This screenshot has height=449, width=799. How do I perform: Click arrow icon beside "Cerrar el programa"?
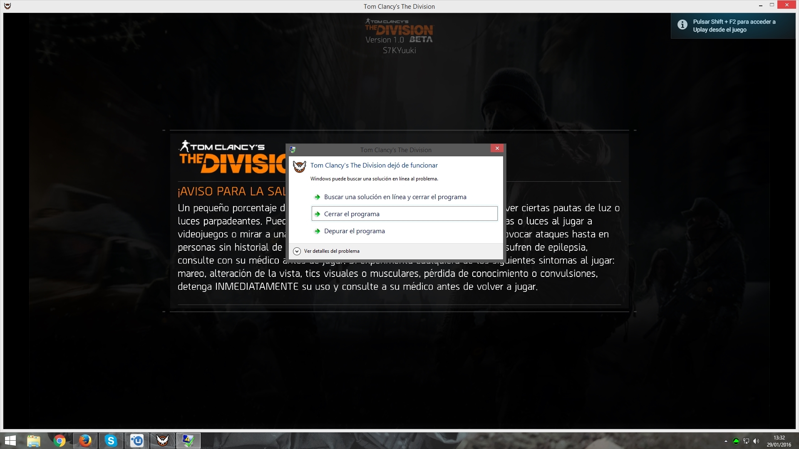click(317, 214)
